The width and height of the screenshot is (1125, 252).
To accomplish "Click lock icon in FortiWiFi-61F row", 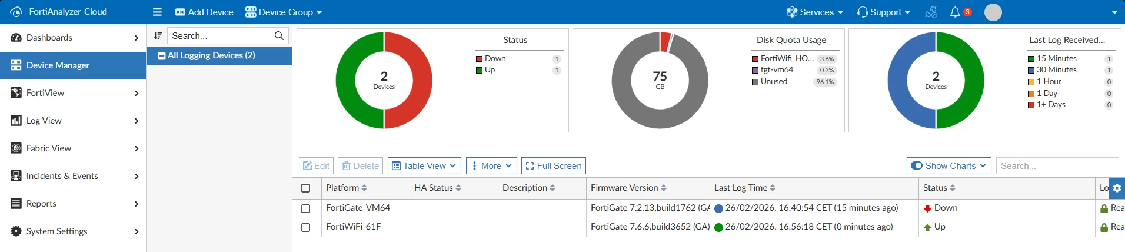I will point(1104,227).
